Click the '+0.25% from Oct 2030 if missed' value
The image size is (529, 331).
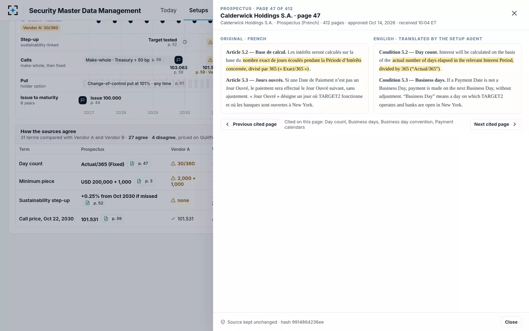[119, 196]
